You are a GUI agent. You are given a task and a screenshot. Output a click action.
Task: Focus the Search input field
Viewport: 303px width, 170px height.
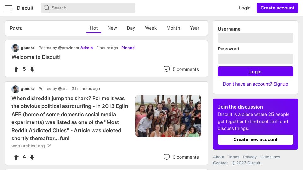[88, 8]
